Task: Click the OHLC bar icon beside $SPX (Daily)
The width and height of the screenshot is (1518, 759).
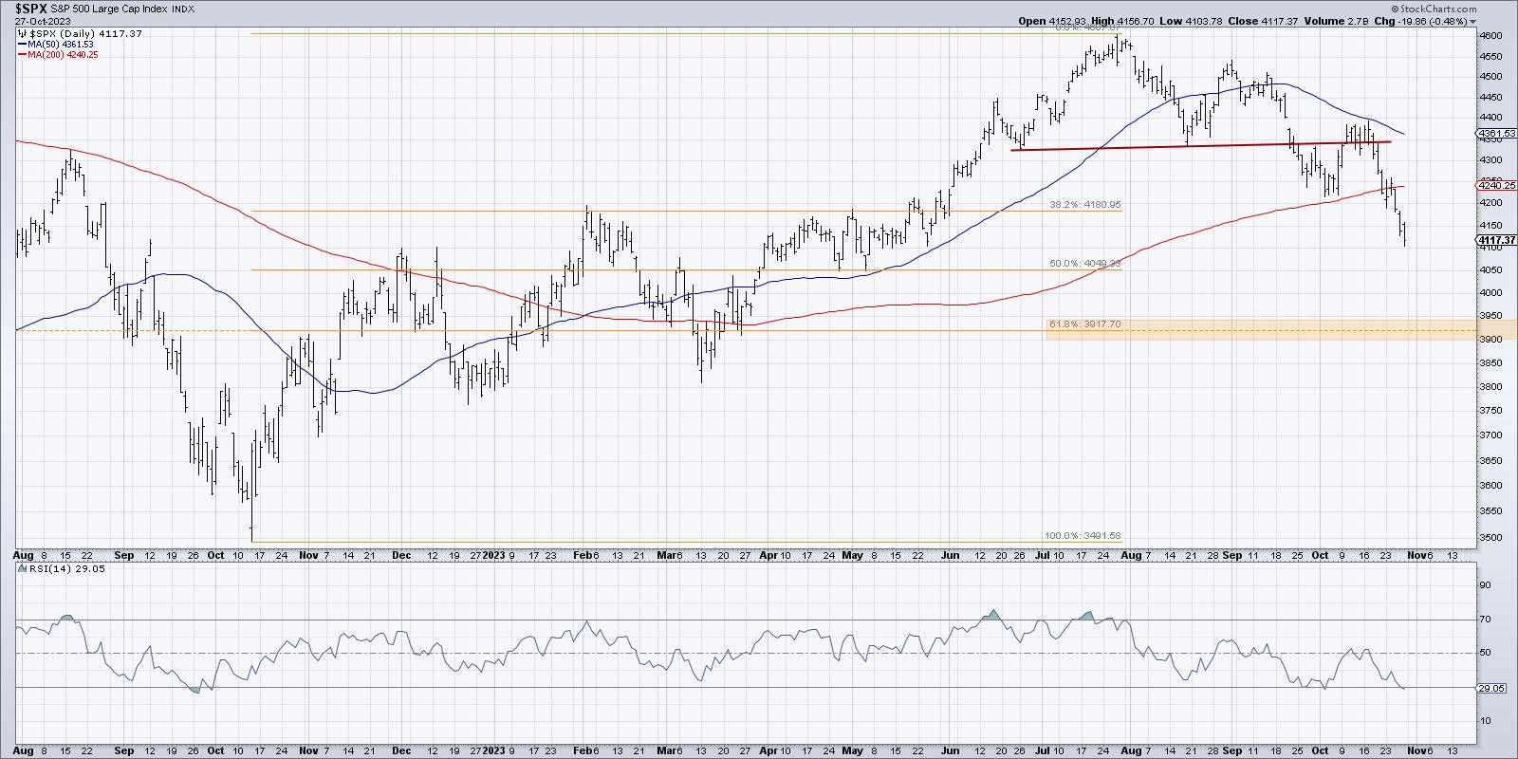Action: (x=21, y=32)
